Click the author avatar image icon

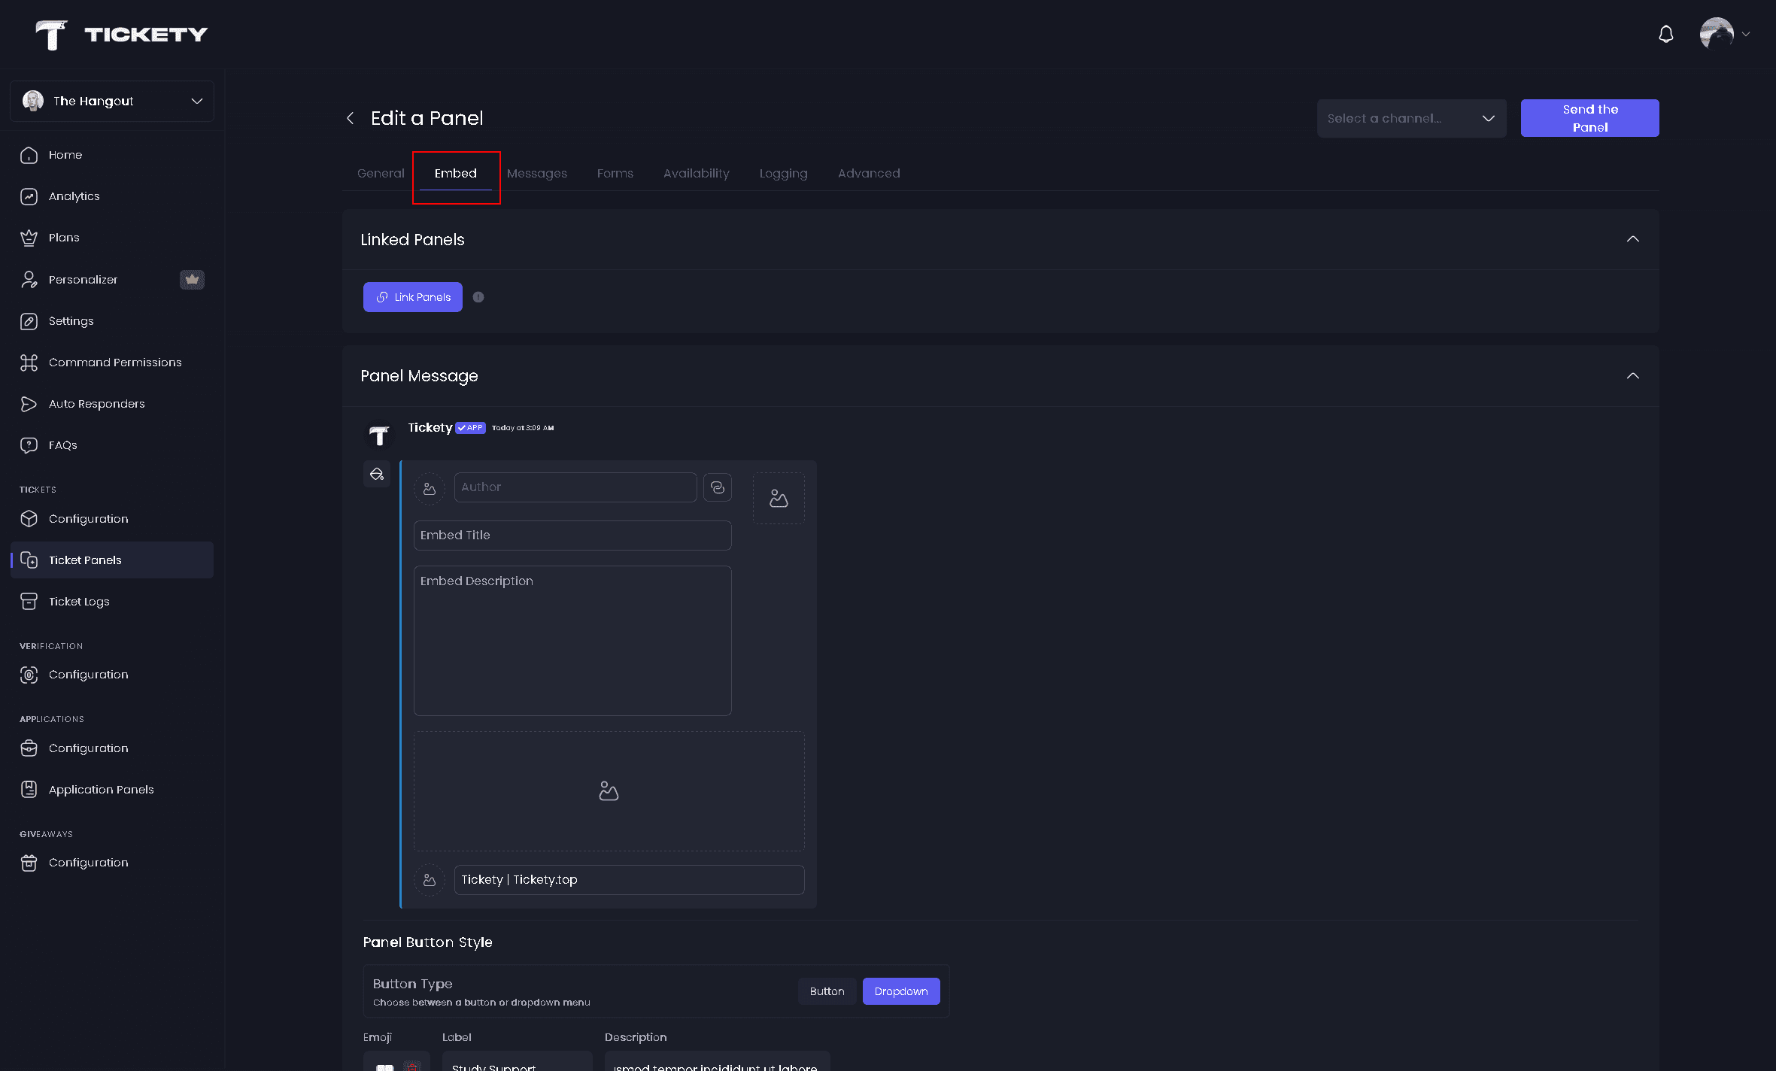[430, 487]
